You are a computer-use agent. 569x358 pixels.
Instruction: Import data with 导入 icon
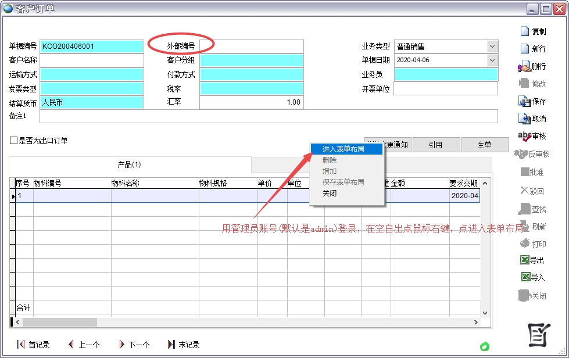click(524, 277)
